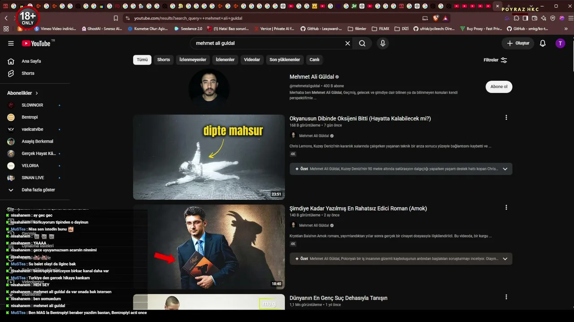
Task: Select the Son yüklenenler filter chip
Action: click(285, 60)
